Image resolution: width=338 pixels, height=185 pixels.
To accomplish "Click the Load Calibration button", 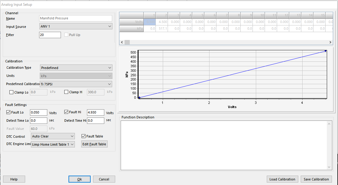I will [282, 179].
